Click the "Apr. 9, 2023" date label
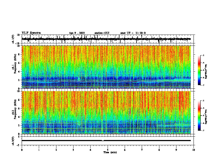 coord(77,33)
